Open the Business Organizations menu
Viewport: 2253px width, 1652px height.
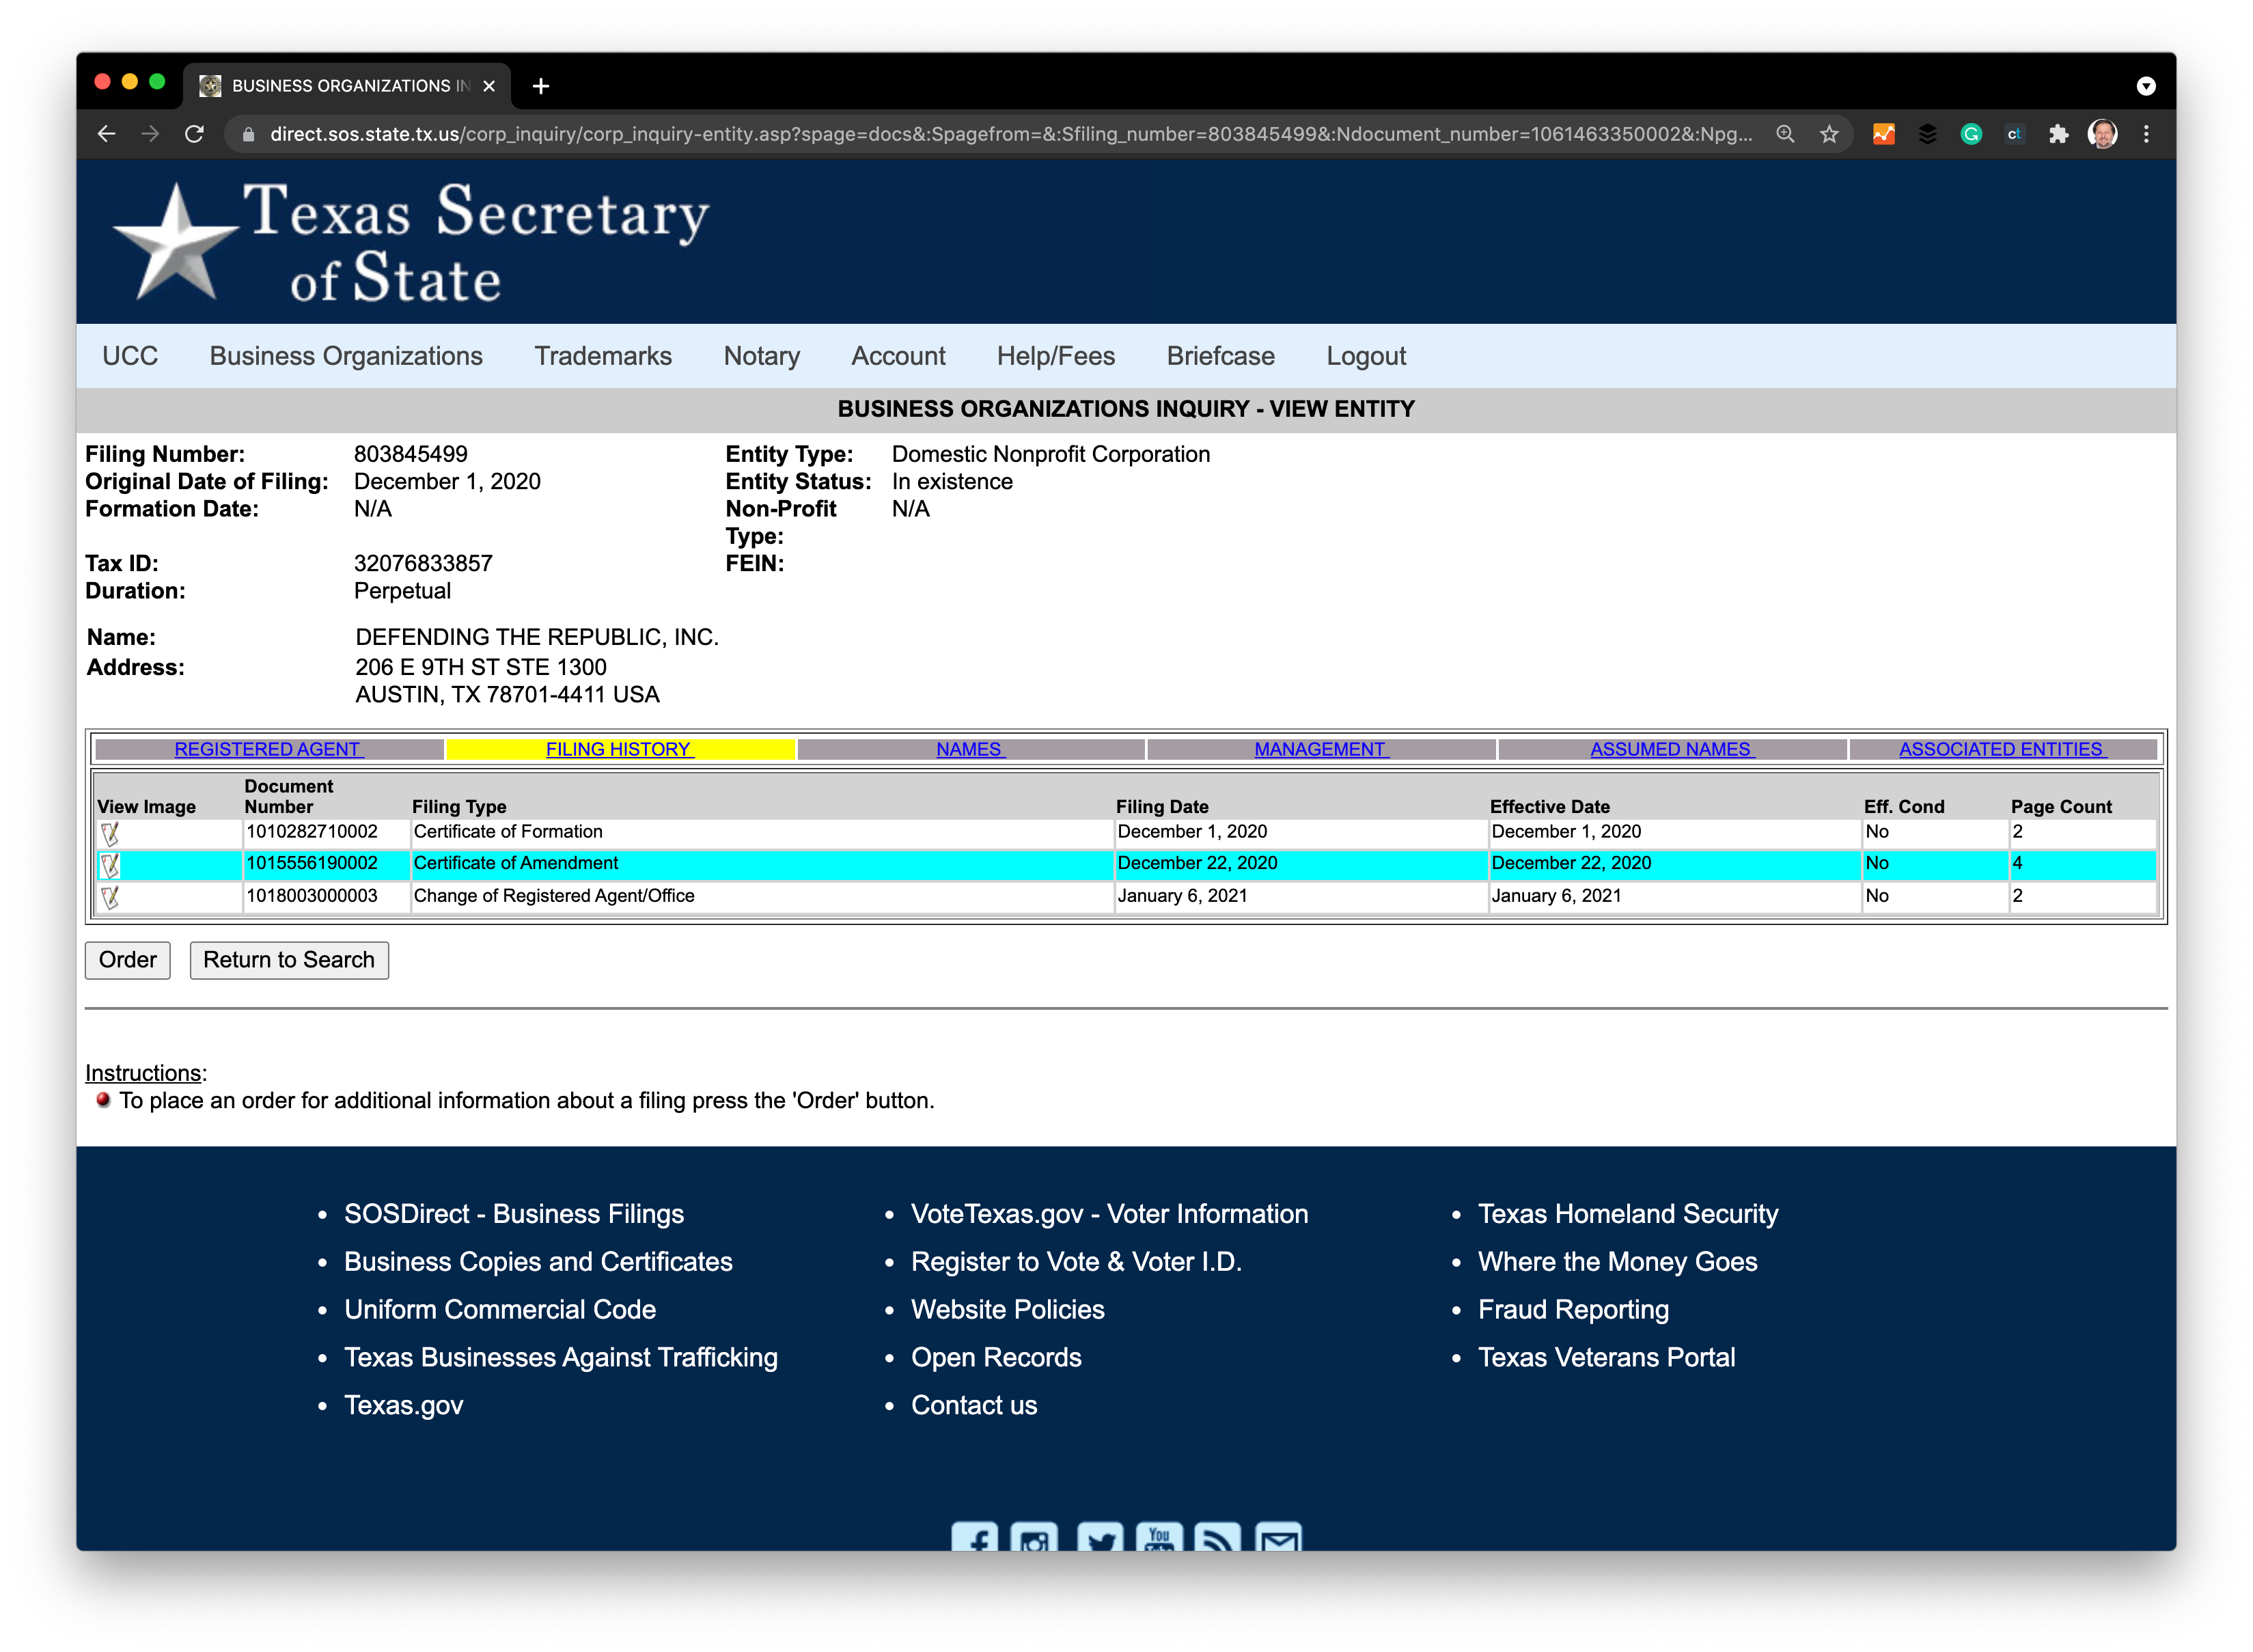346,356
